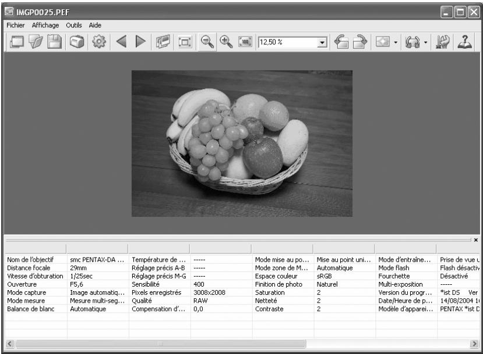Screen dimensions: 483x354
Task: Open help via question mark icon
Action: pos(464,41)
